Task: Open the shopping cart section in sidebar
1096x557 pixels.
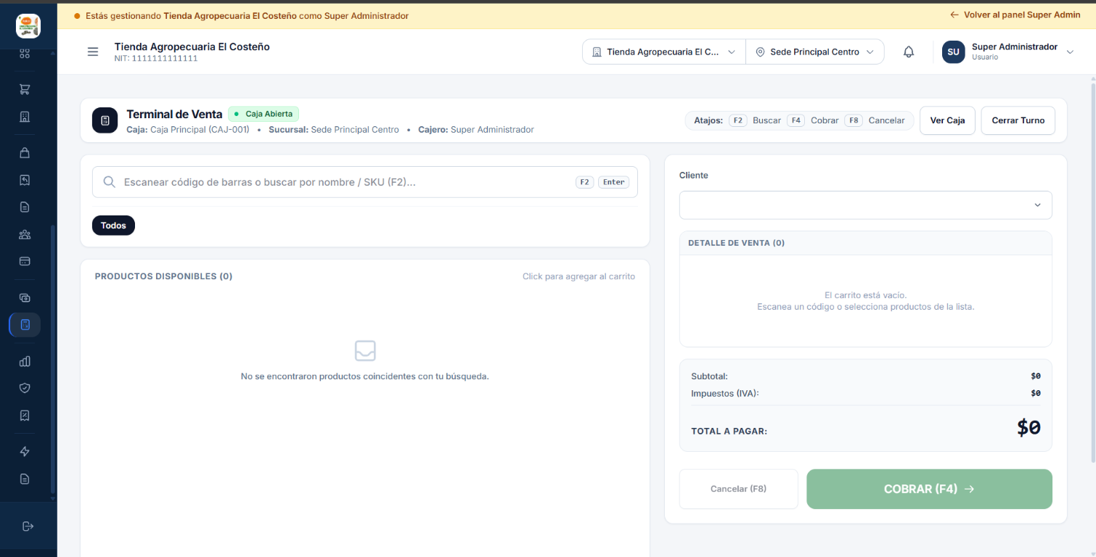Action: coord(25,89)
